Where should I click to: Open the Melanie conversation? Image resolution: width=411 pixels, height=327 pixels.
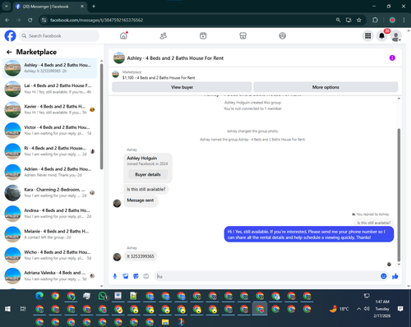pyautogui.click(x=49, y=234)
